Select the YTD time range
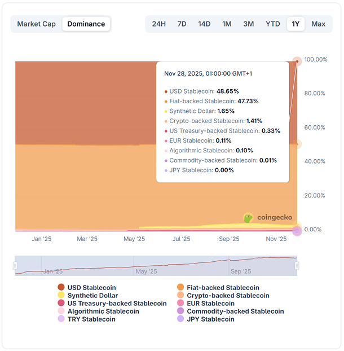This screenshot has height=351, width=344. 272,24
